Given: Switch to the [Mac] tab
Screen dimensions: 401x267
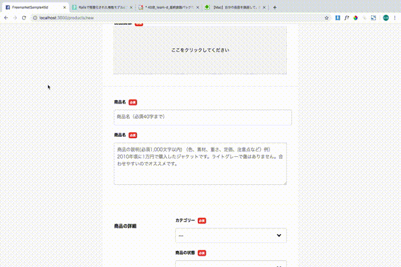Looking at the screenshot, I should tap(235, 7).
